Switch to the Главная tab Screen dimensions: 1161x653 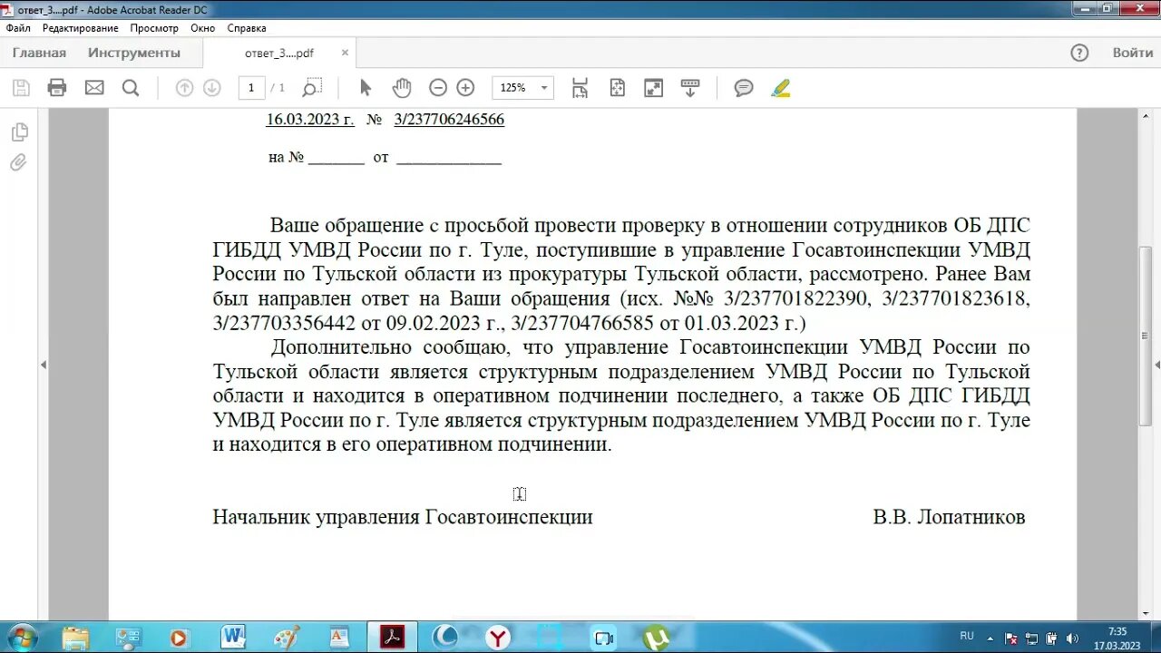pos(39,53)
